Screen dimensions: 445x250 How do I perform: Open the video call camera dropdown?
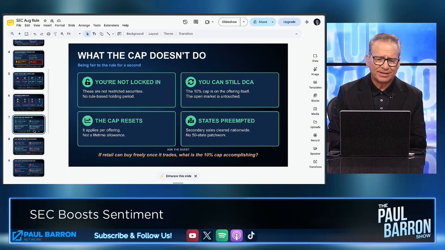click(x=212, y=22)
